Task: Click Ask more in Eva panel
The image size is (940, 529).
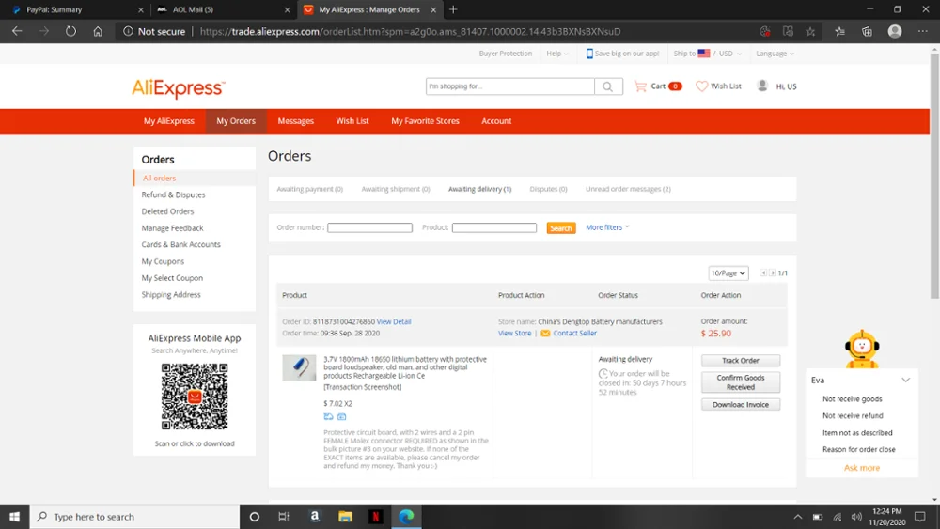Action: pos(861,468)
